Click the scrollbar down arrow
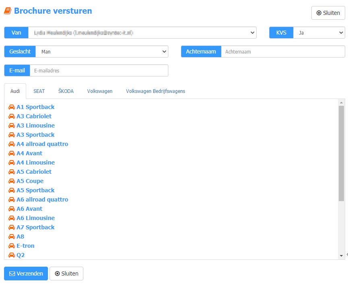The height and width of the screenshot is (286, 348). pyautogui.click(x=341, y=256)
